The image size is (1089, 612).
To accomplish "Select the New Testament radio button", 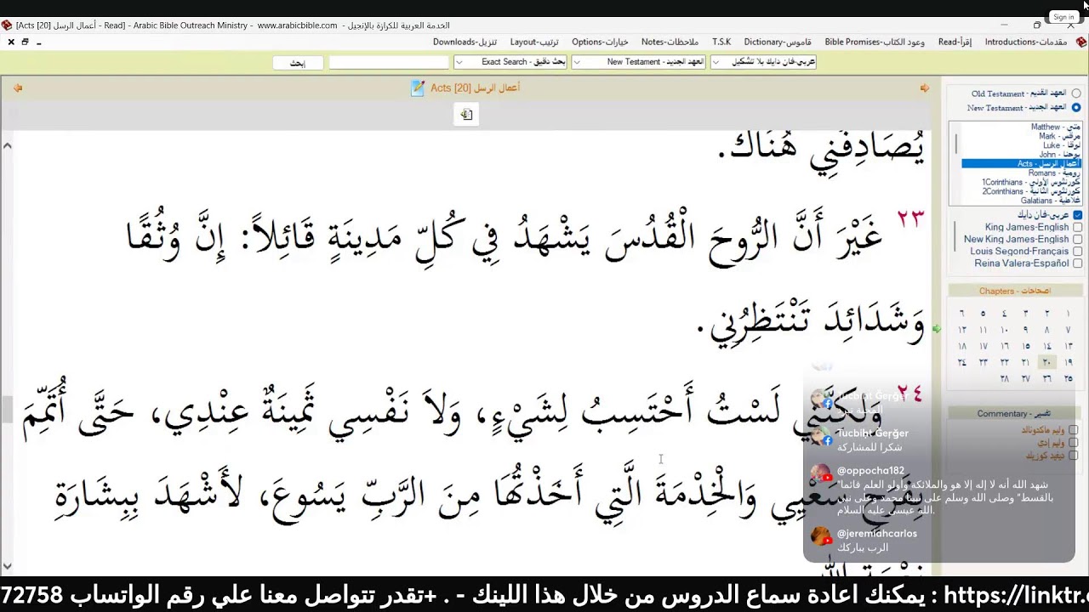I will point(1076,108).
